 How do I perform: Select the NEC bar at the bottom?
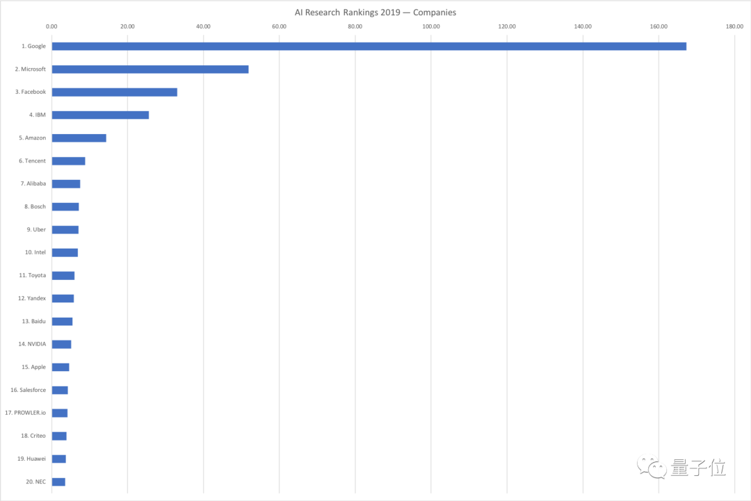click(x=58, y=482)
